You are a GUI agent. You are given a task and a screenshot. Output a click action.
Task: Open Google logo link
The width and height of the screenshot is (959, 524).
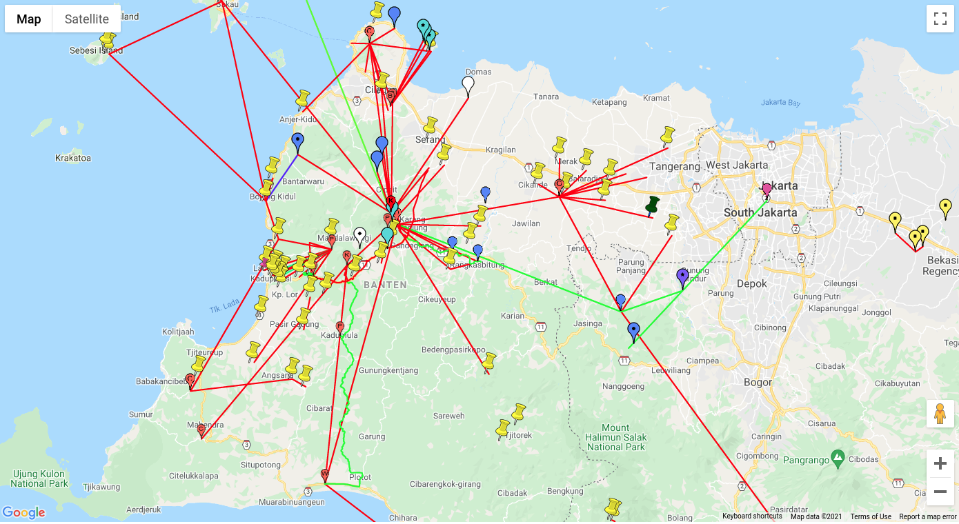(x=23, y=512)
